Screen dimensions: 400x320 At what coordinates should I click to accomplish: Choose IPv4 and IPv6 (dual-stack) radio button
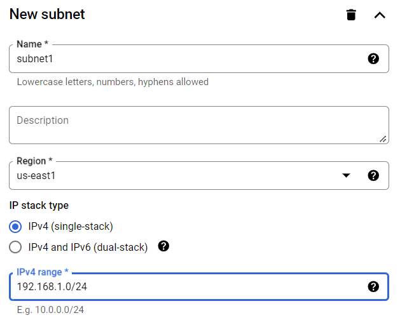[16, 247]
